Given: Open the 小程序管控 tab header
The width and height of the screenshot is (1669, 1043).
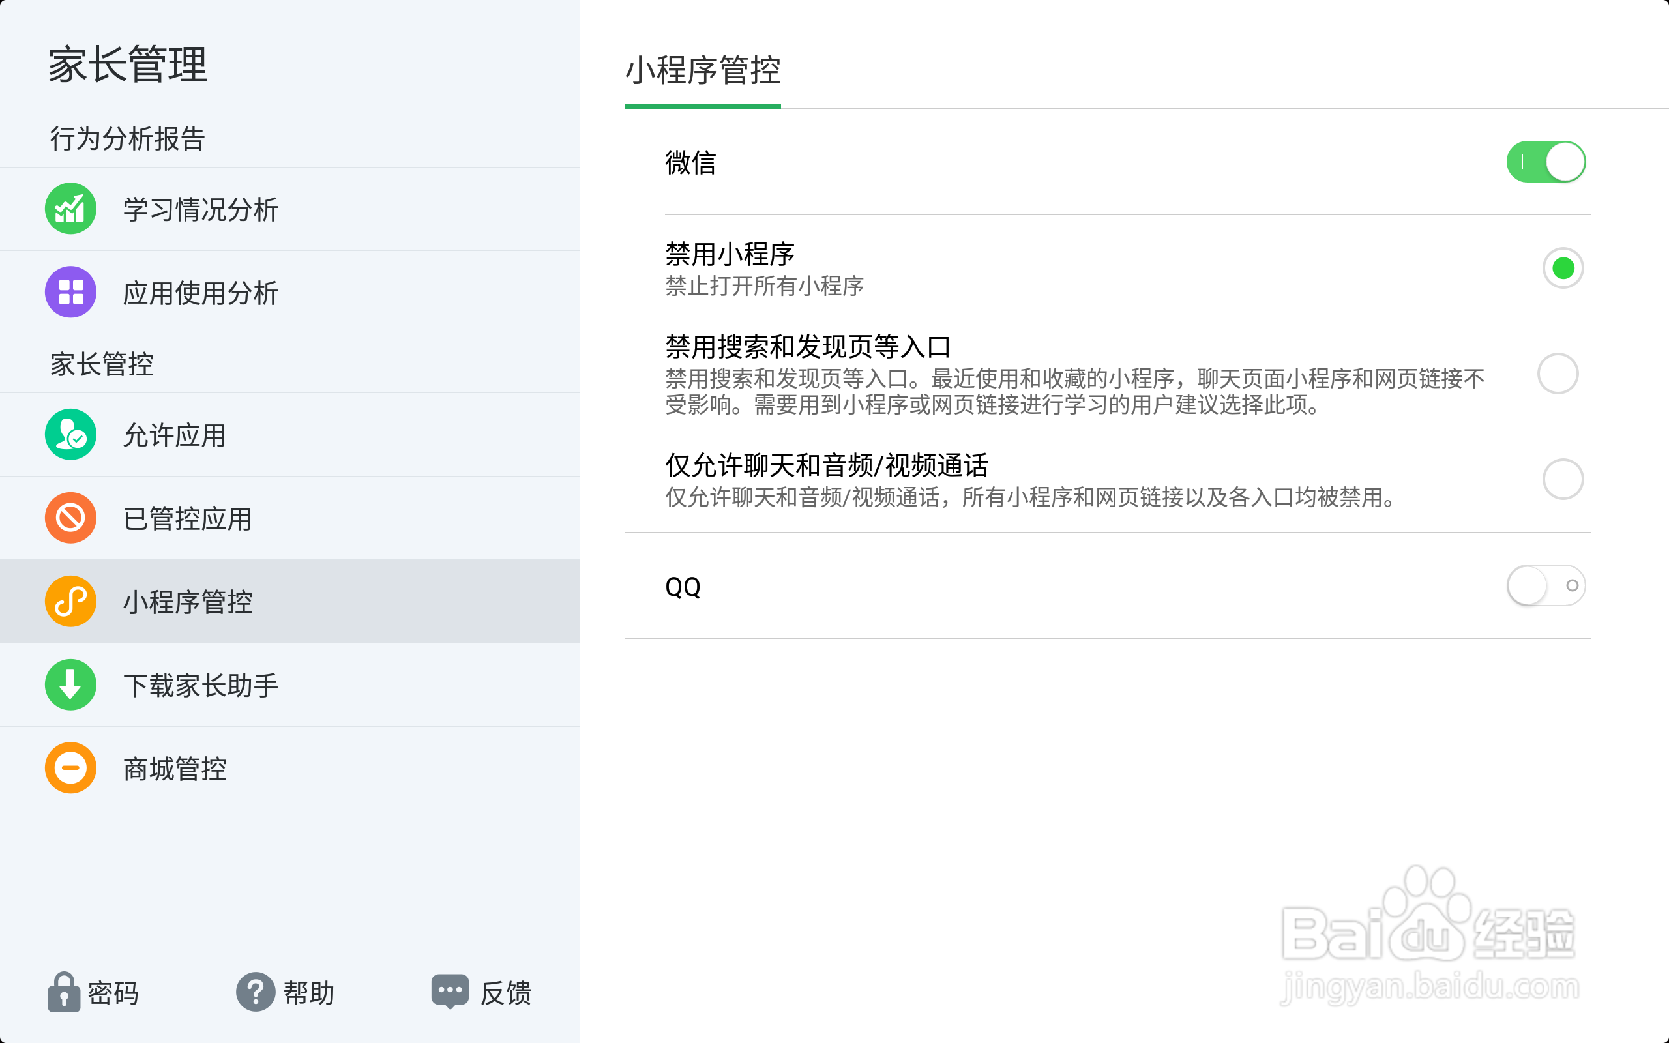Looking at the screenshot, I should pos(702,72).
